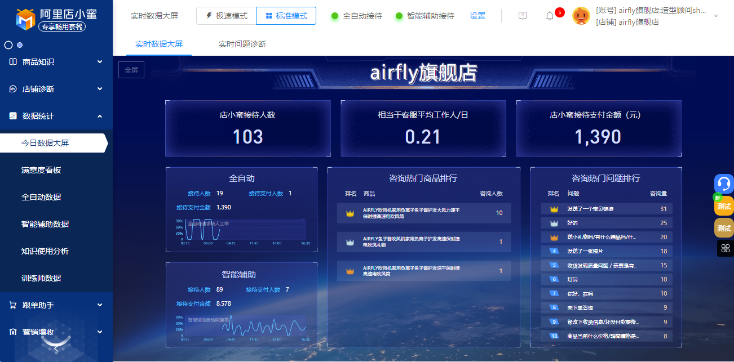Click the gold crown of top product row
This screenshot has width=734, height=362.
350,213
